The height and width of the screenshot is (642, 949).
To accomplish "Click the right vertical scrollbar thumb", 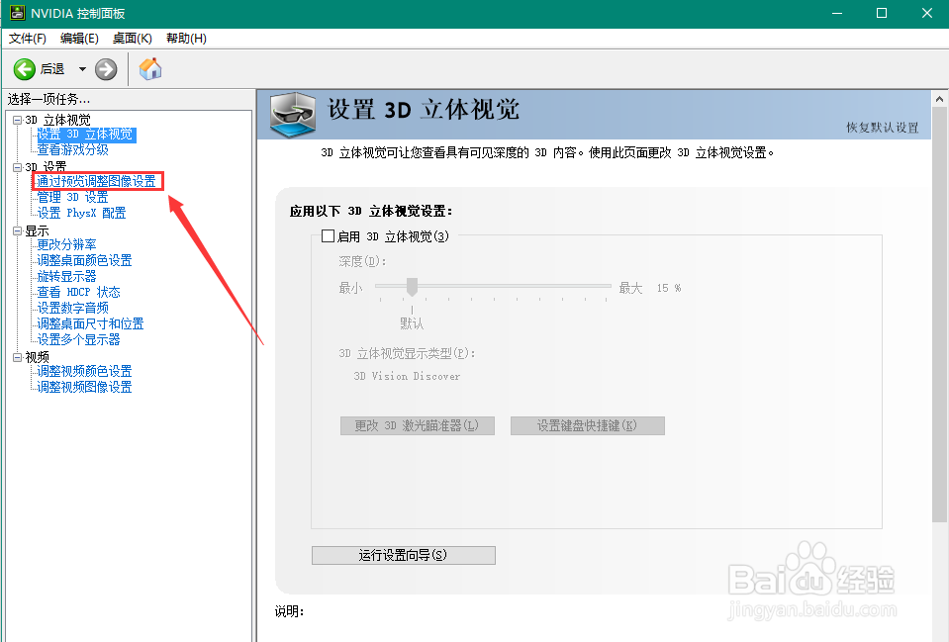I will coord(939,315).
